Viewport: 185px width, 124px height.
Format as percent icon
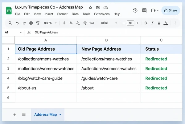tap(71, 23)
